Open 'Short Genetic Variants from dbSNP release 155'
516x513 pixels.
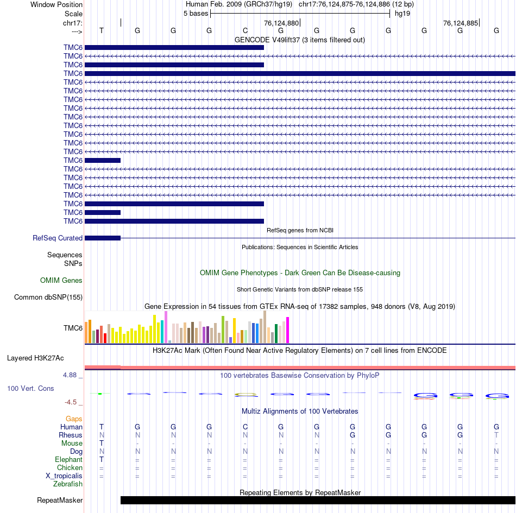pos(300,289)
